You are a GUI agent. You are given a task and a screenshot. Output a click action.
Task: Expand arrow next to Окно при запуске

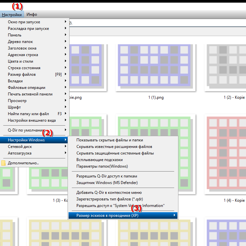pyautogui.click(x=66, y=22)
